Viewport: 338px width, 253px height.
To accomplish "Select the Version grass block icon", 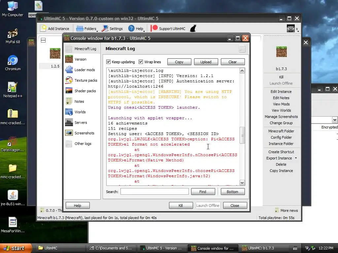I will [x=69, y=59].
